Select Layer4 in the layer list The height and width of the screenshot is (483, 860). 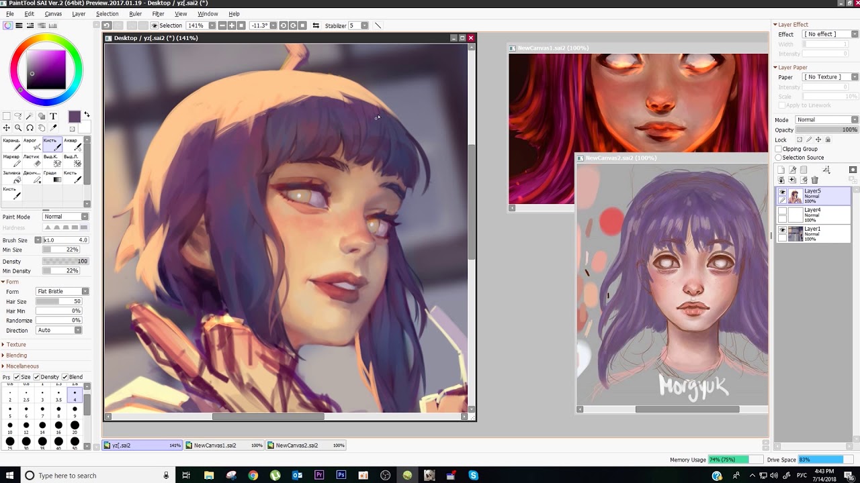(x=814, y=215)
